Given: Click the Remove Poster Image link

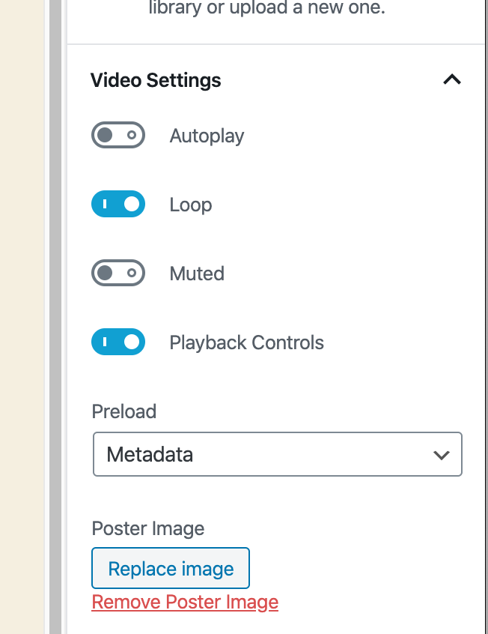Looking at the screenshot, I should tap(185, 602).
